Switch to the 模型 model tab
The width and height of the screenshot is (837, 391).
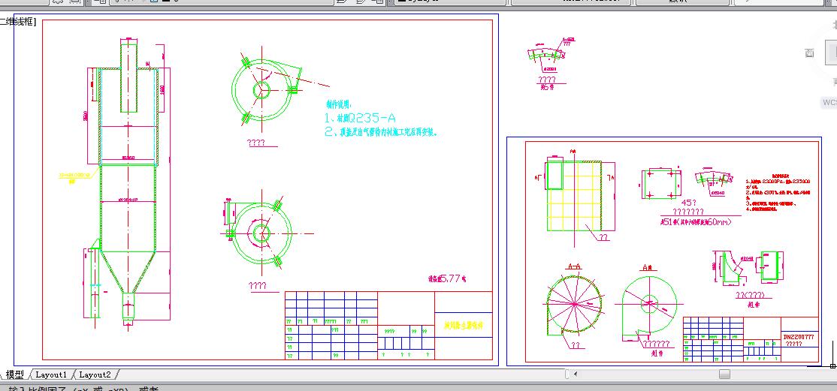click(14, 374)
